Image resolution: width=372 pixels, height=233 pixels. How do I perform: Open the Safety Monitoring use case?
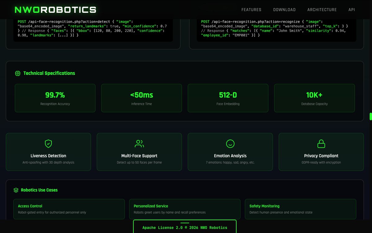click(300, 209)
